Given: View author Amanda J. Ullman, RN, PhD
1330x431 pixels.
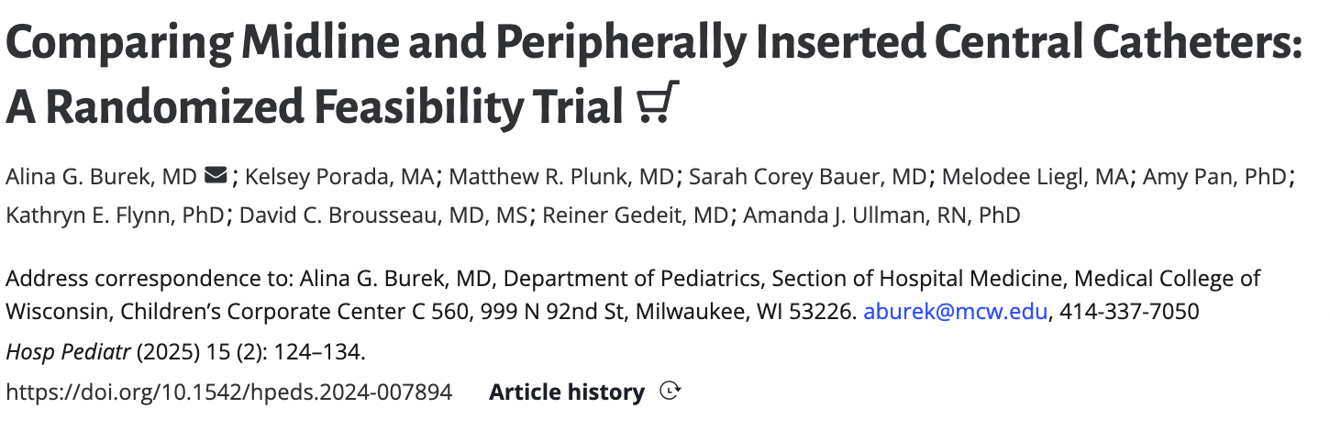Looking at the screenshot, I should pyautogui.click(x=881, y=215).
